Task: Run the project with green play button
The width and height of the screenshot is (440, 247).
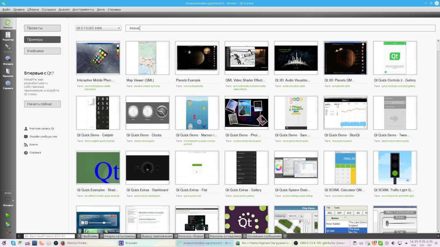Action: [x=8, y=215]
